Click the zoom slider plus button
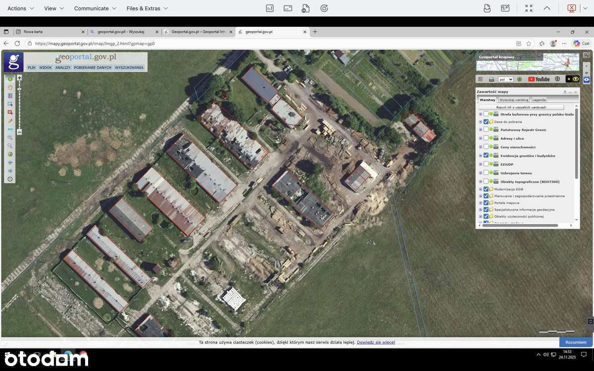Image resolution: width=594 pixels, height=371 pixels. (x=19, y=78)
